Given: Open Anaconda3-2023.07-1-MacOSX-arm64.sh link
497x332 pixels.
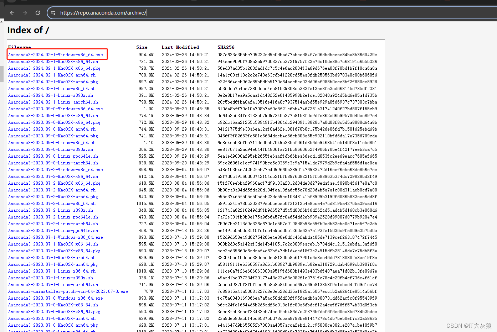Looking at the screenshot, I should [52, 258].
